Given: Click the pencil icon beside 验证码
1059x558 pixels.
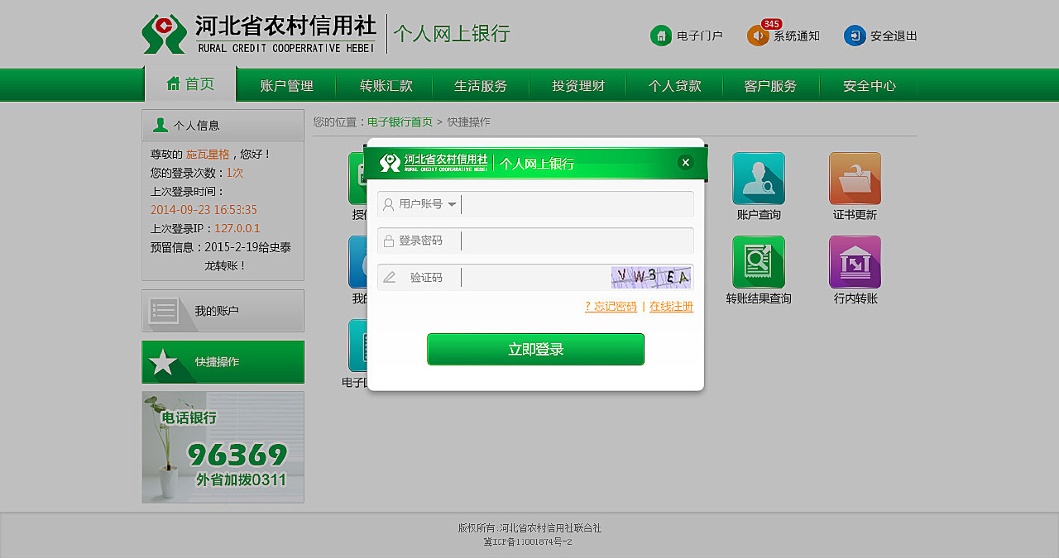Looking at the screenshot, I should click(x=389, y=277).
